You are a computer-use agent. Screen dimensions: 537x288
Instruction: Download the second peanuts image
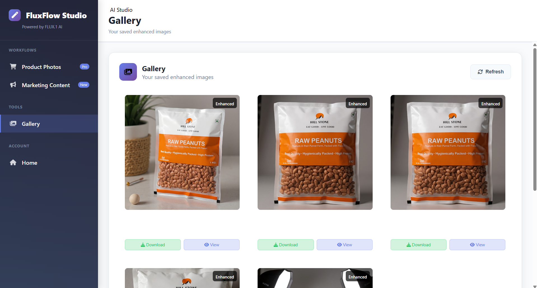286,245
